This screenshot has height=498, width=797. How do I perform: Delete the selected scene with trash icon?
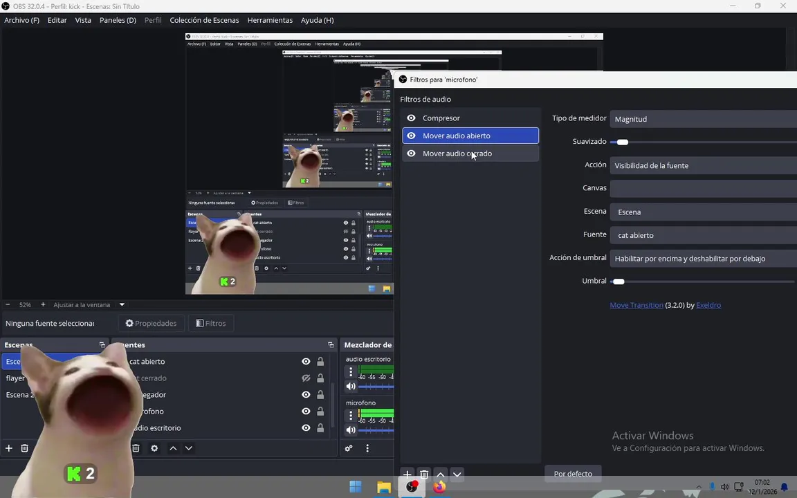coord(24,448)
